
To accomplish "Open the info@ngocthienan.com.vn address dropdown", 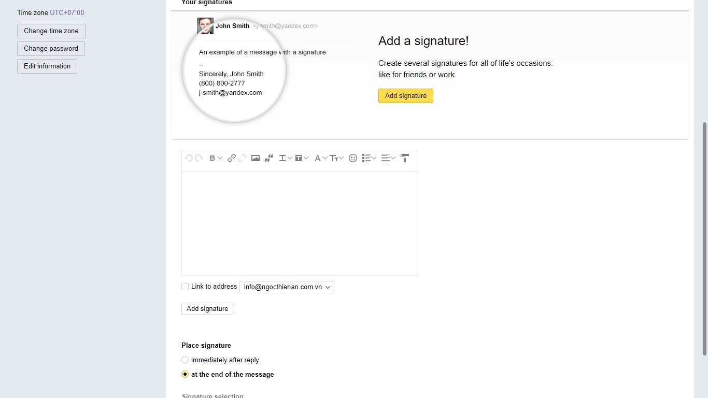I will (287, 287).
